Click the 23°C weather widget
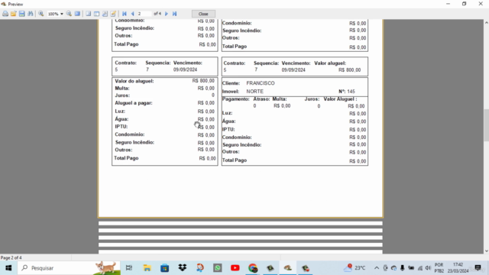Viewport: 489px width, 275px height. [x=355, y=268]
